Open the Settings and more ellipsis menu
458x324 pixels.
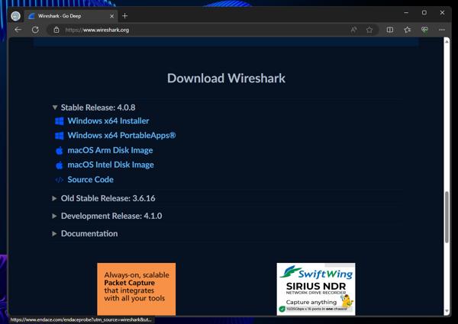click(442, 30)
